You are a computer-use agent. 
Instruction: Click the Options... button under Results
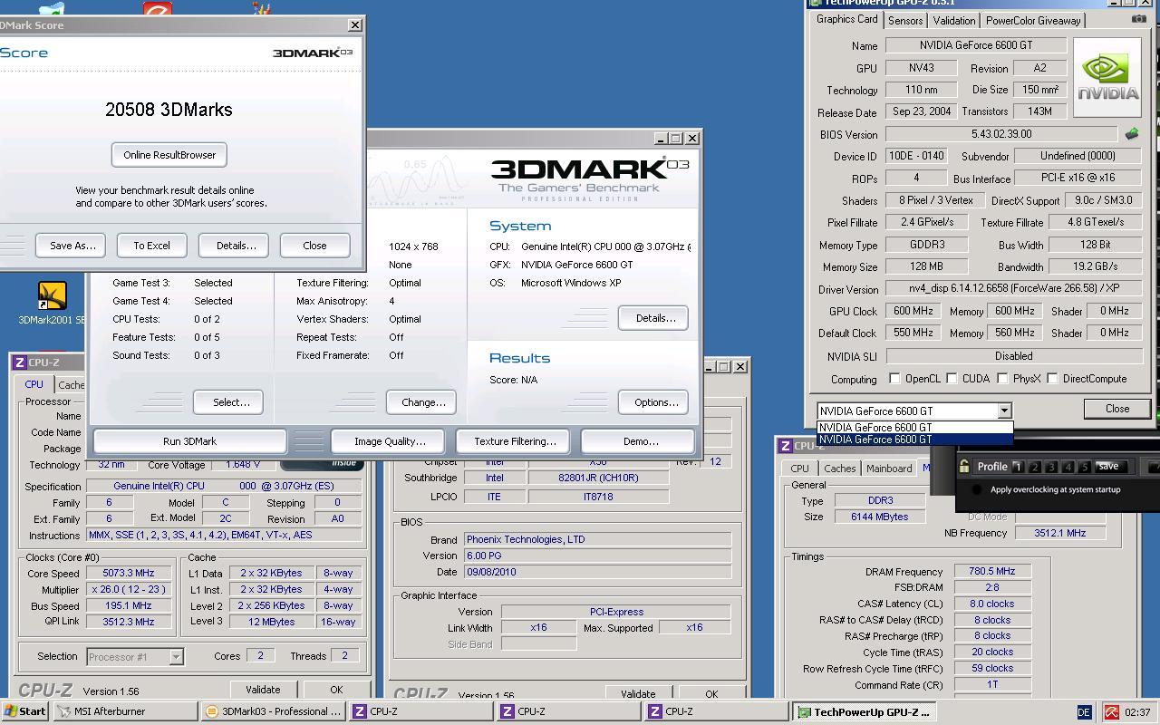[655, 402]
